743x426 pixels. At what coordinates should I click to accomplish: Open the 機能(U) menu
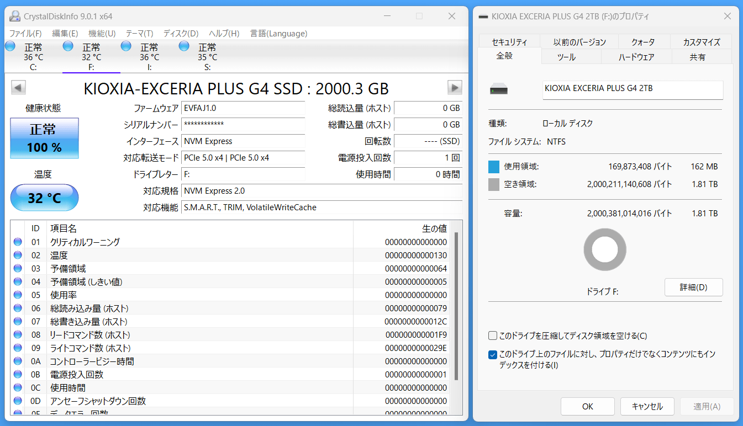click(x=102, y=34)
